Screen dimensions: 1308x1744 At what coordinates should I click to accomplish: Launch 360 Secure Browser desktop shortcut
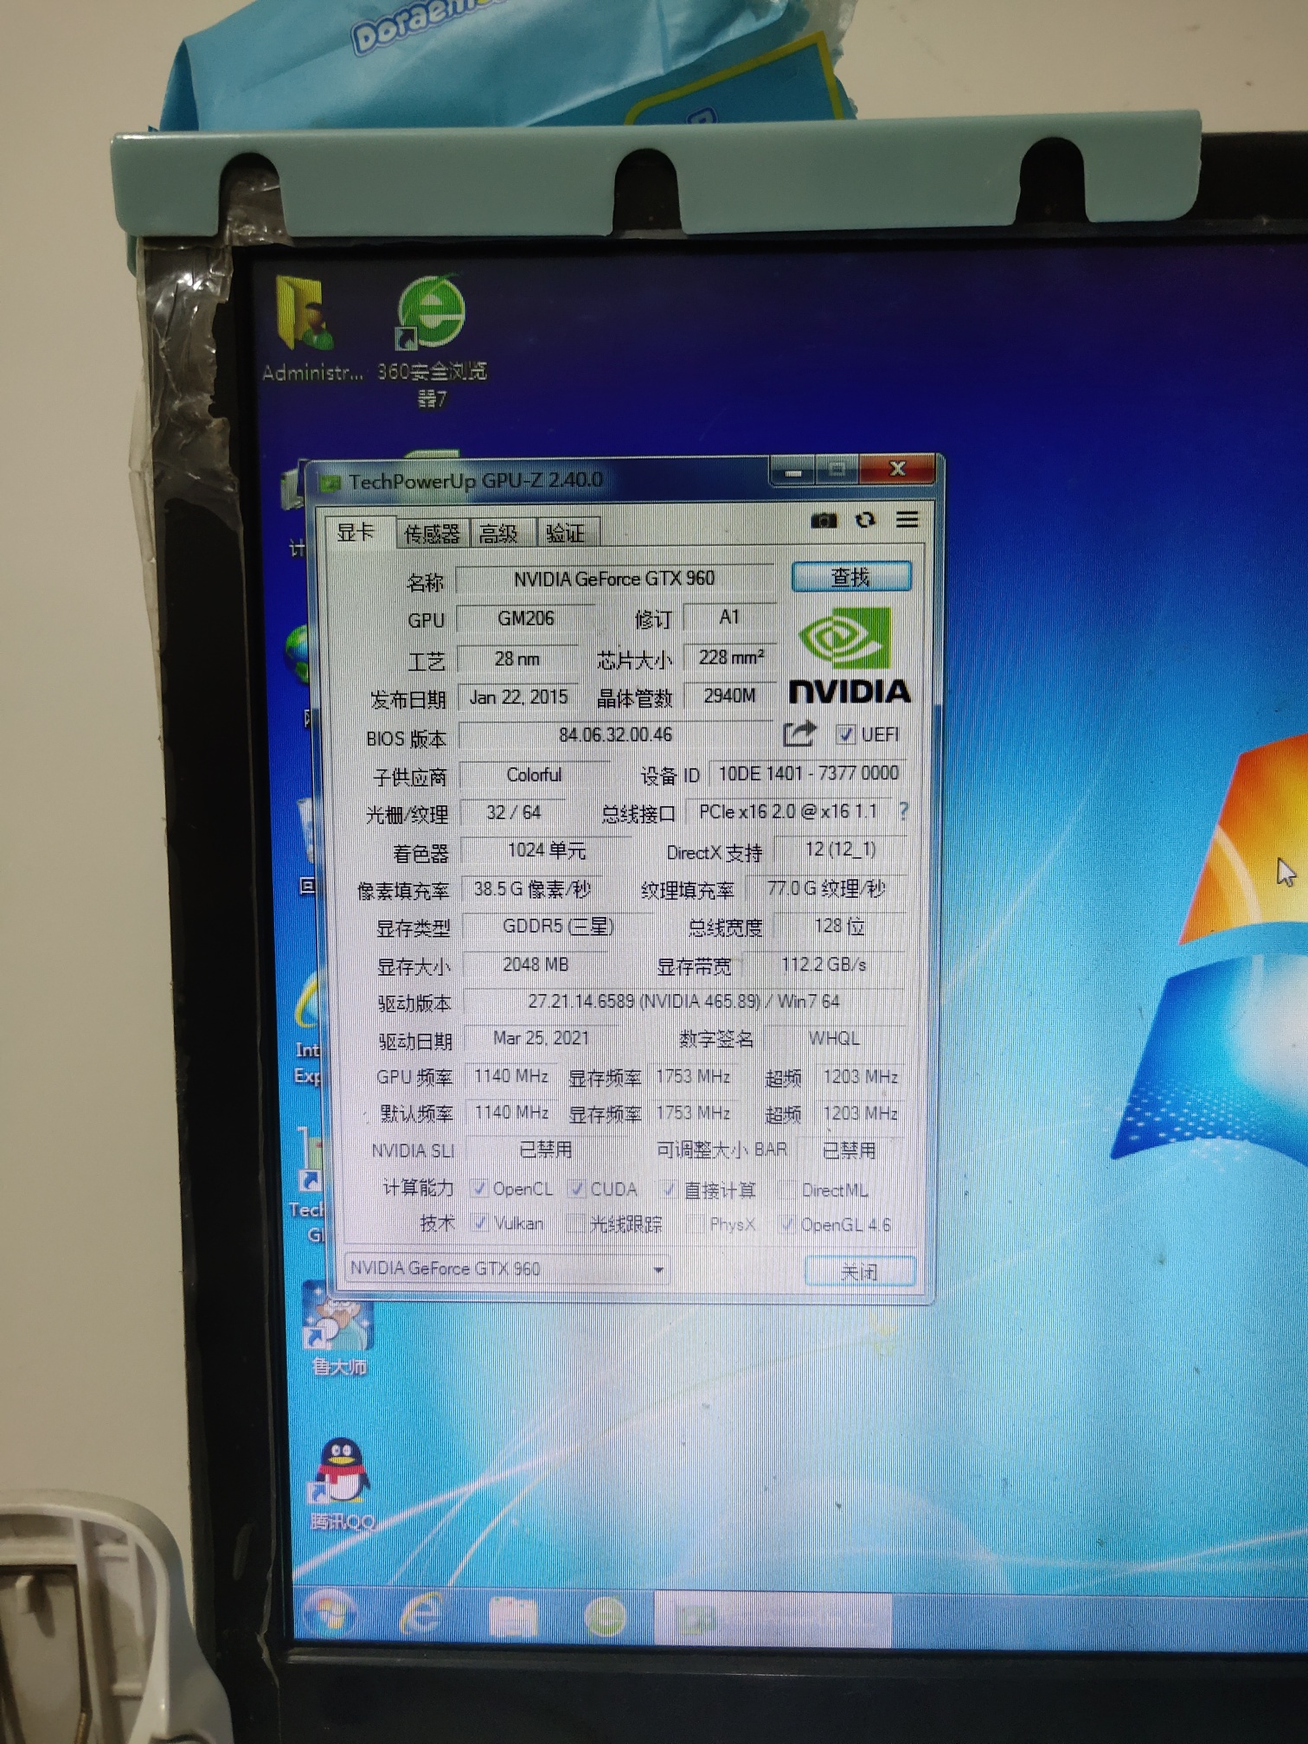point(431,342)
